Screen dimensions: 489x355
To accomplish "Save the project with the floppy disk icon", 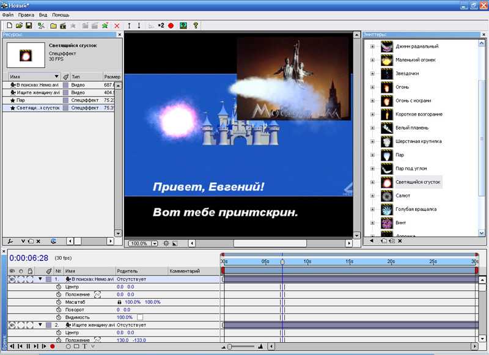I will (29, 26).
